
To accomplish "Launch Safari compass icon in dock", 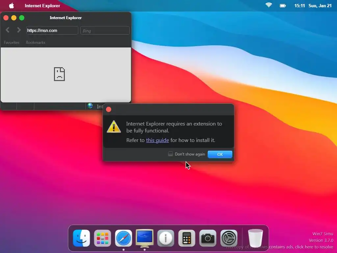I will tap(124, 238).
